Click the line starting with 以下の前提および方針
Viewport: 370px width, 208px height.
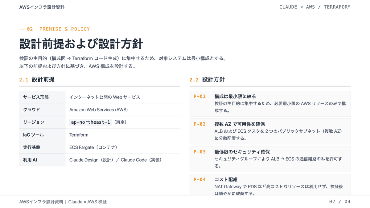tap(77, 66)
